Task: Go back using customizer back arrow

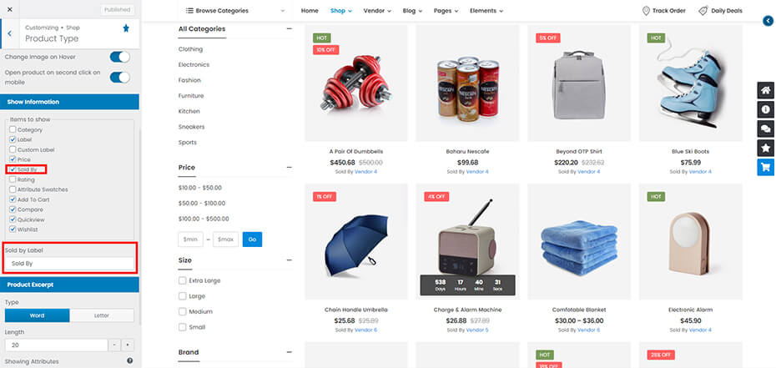Action: 9,33
